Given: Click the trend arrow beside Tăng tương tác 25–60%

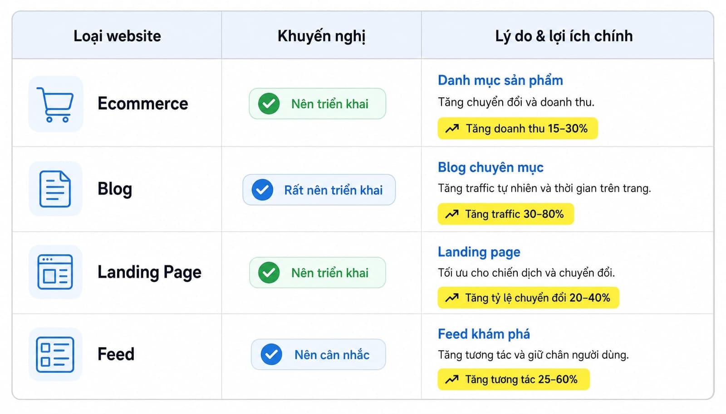Looking at the screenshot, I should click(x=452, y=379).
